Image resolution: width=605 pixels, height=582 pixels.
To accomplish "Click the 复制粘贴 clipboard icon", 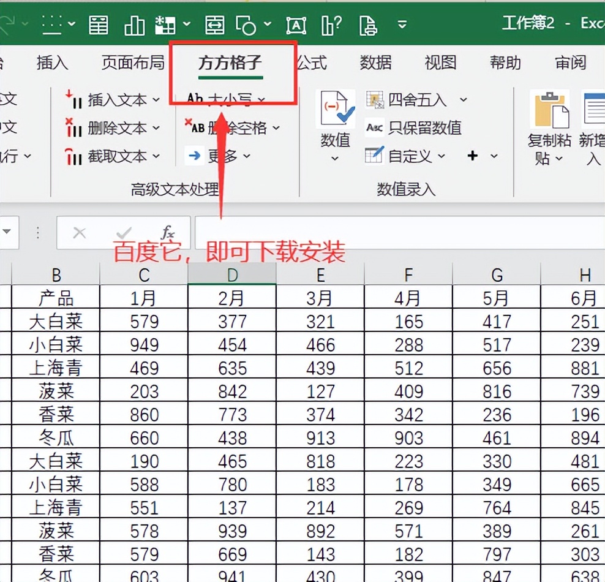I will (x=550, y=109).
